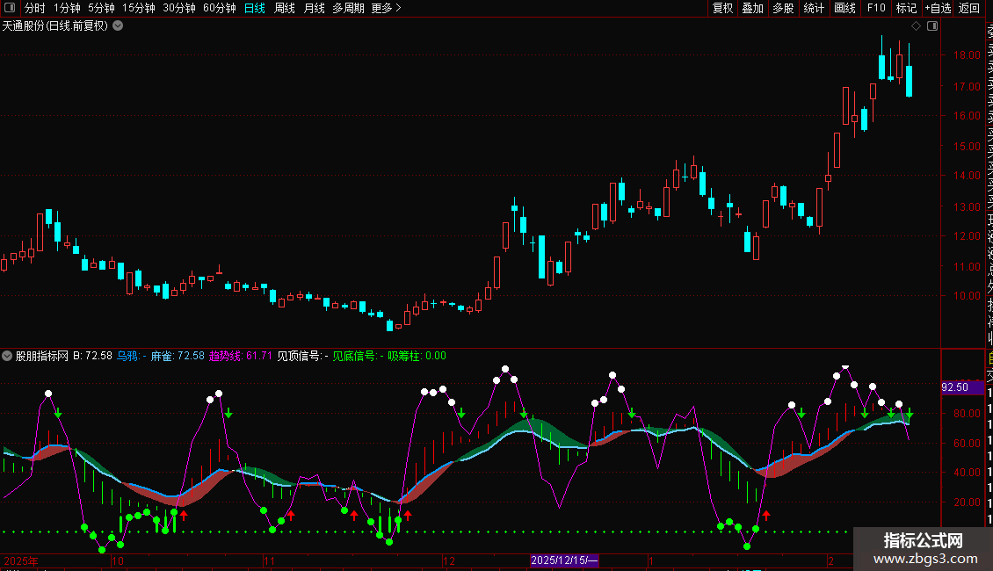Toggle right side panel icon on chart
Screen dimensions: 993x571
(x=932, y=26)
